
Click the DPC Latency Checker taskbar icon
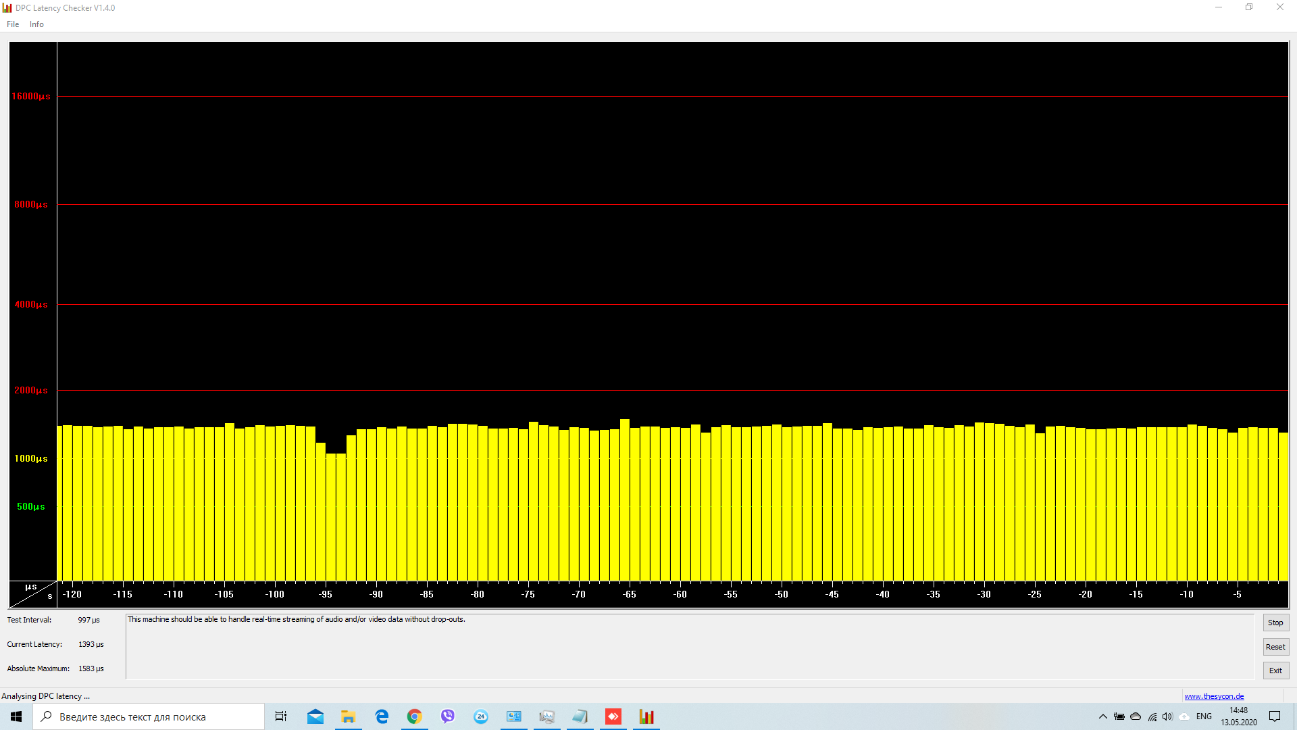click(x=646, y=716)
